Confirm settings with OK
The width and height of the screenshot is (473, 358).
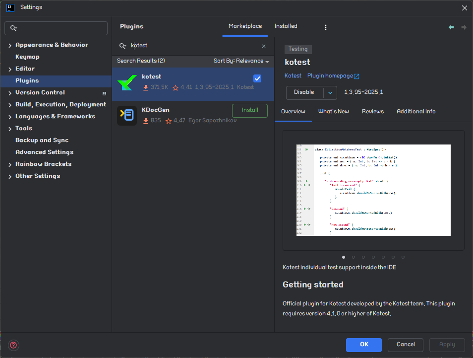point(364,345)
